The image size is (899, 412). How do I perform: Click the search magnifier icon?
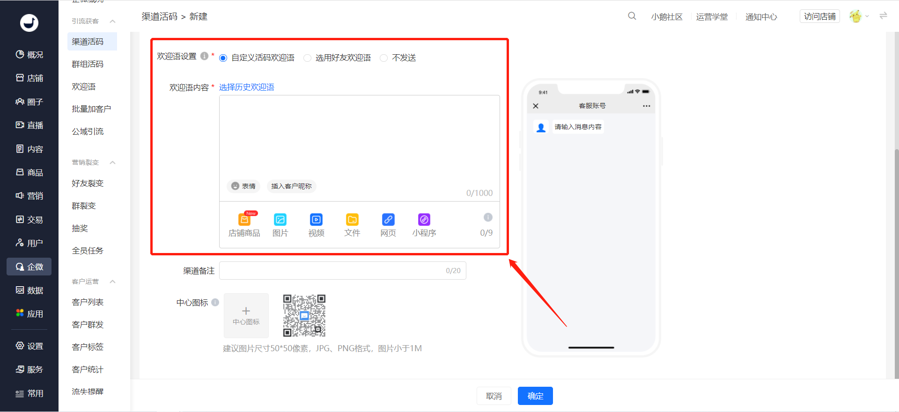pyautogui.click(x=632, y=16)
